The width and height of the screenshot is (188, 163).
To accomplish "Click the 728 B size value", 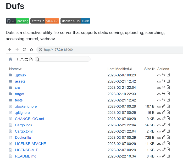I will coord(150,137).
